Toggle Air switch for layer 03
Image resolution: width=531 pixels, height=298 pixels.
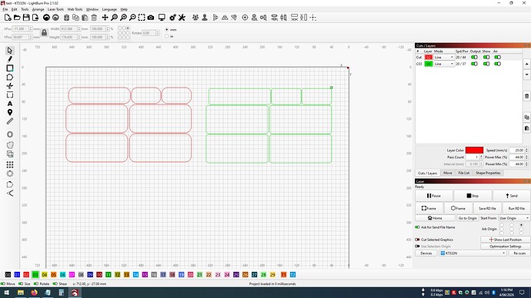[x=497, y=64]
